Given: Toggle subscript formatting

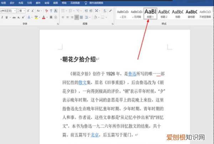Looking at the screenshot, I should click(x=19, y=17).
